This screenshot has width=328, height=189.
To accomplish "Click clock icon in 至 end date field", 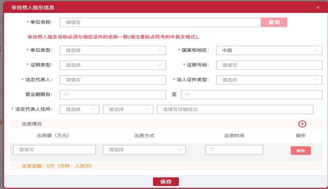I will point(187,95).
